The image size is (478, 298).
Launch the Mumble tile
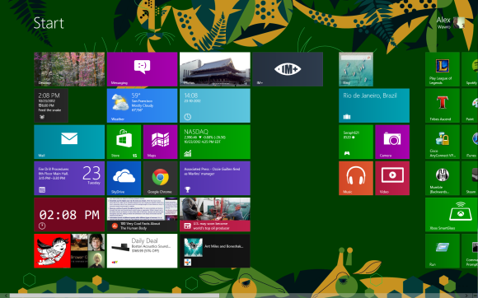point(443,179)
